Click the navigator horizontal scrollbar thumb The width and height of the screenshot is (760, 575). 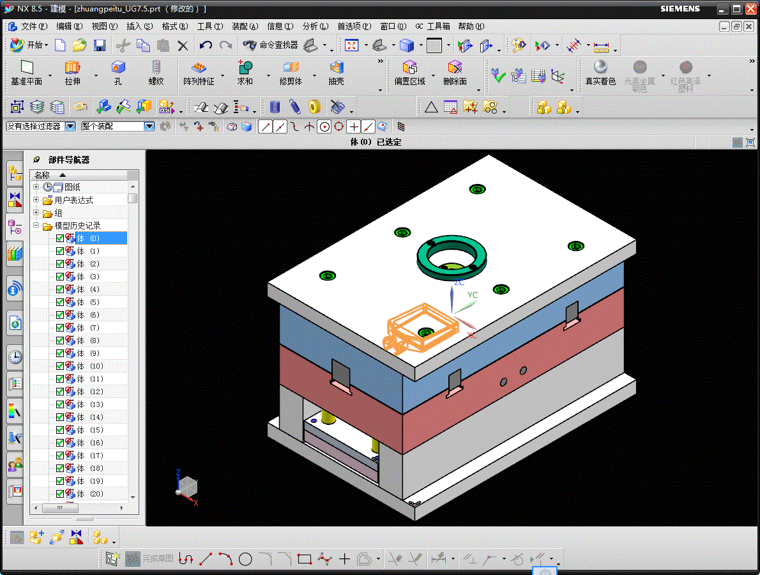point(60,508)
